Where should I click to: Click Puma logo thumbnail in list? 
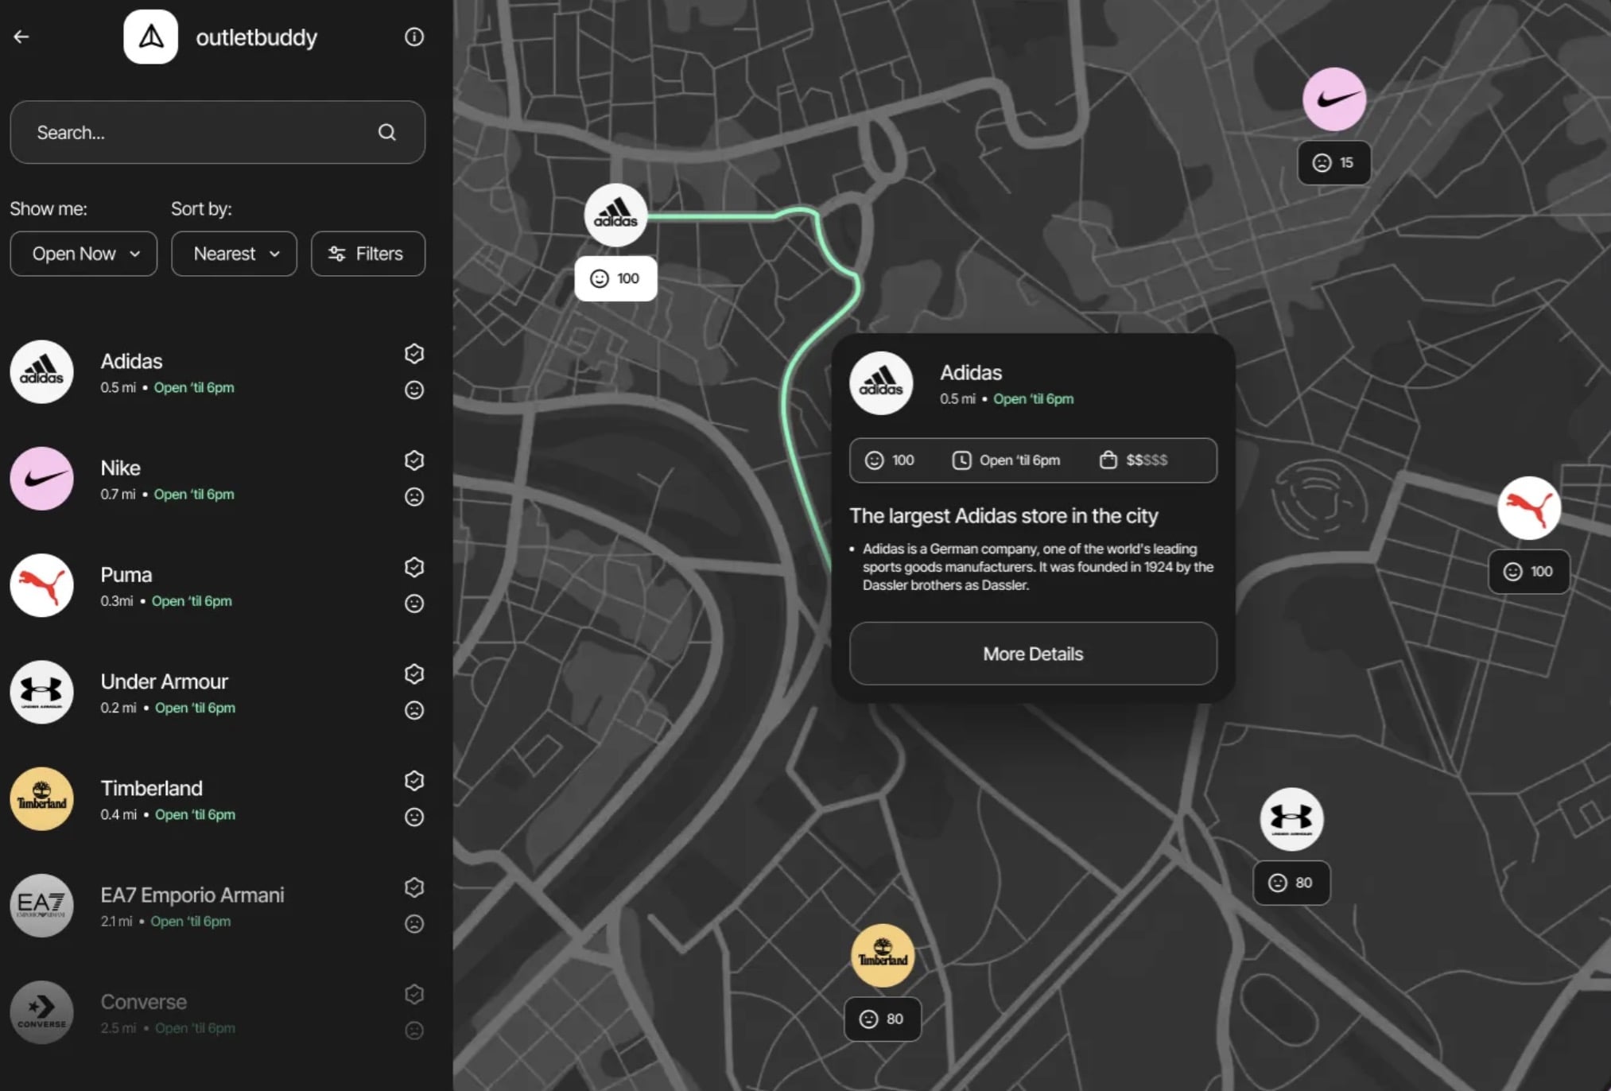[x=42, y=585]
